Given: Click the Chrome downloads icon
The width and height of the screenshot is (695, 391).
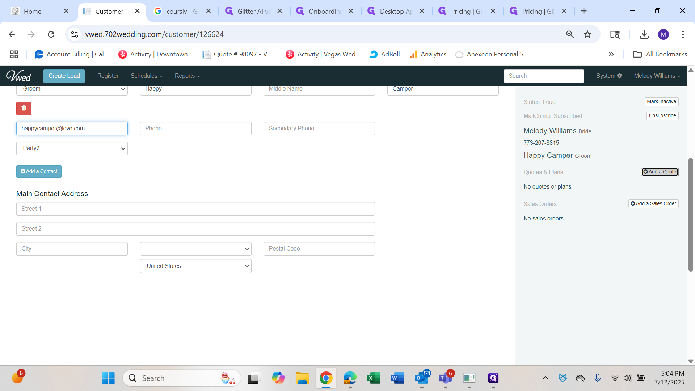Looking at the screenshot, I should pos(644,34).
